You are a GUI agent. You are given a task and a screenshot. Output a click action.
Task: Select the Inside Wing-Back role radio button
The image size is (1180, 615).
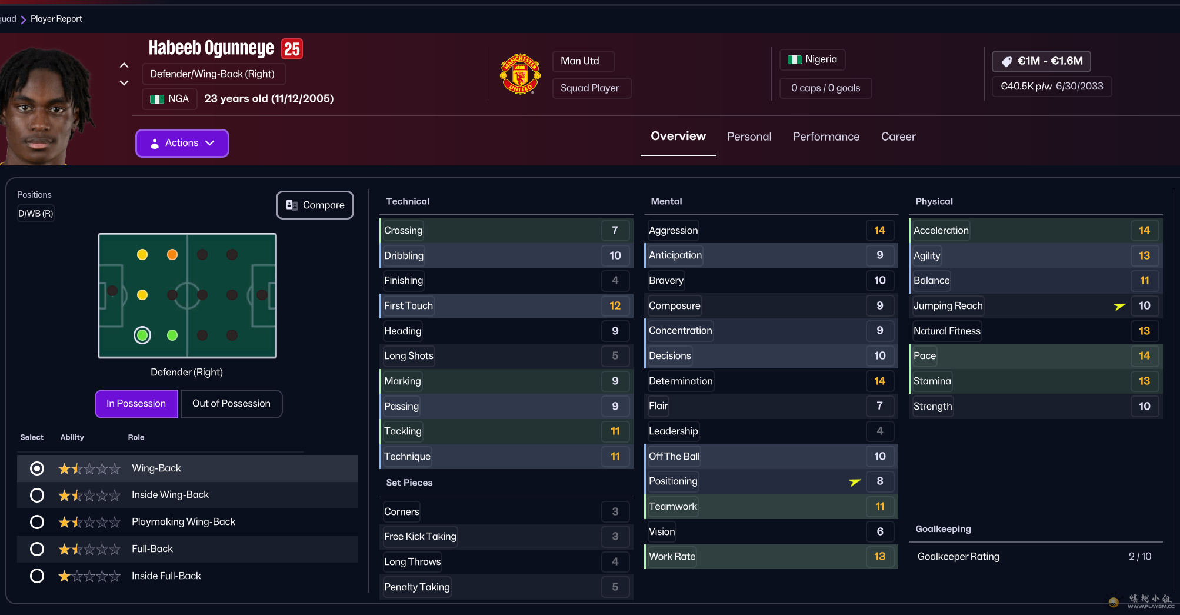tap(37, 496)
